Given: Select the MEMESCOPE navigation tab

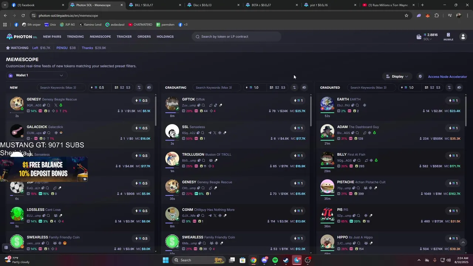Looking at the screenshot, I should click(100, 37).
